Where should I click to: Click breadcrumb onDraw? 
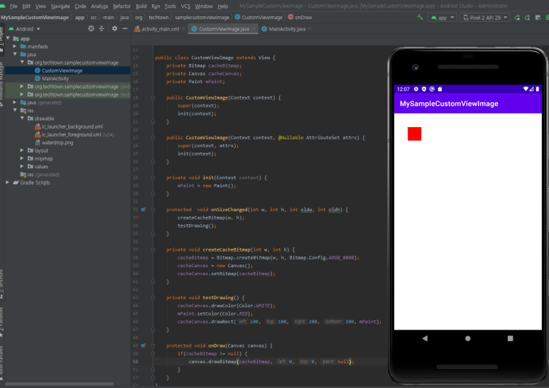pyautogui.click(x=300, y=18)
